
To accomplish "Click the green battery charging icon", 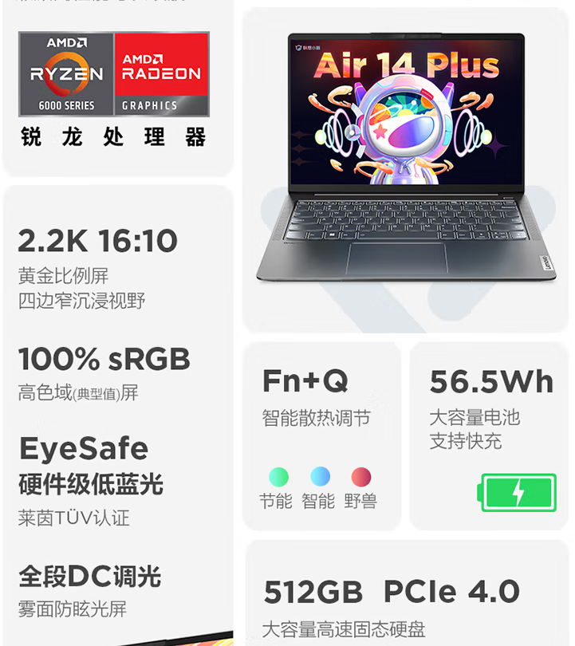I will (517, 493).
